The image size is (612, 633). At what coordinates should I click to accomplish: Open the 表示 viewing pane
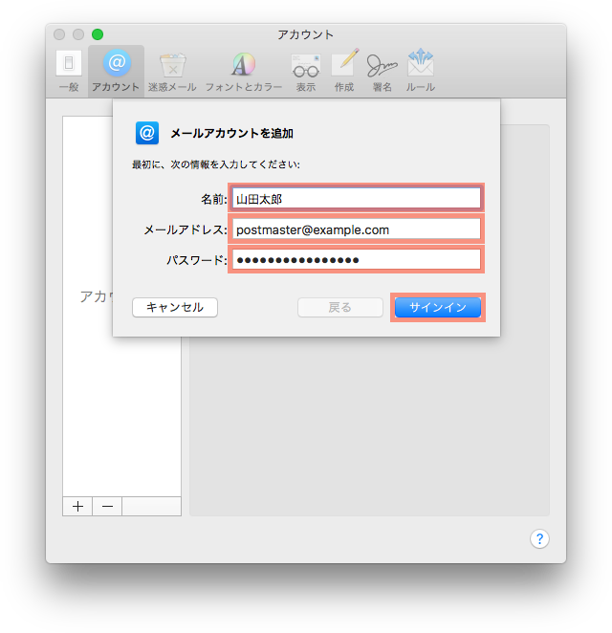[306, 71]
